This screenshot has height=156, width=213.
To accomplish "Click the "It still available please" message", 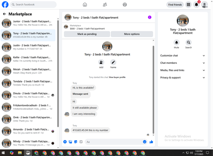I will coord(85,108).
